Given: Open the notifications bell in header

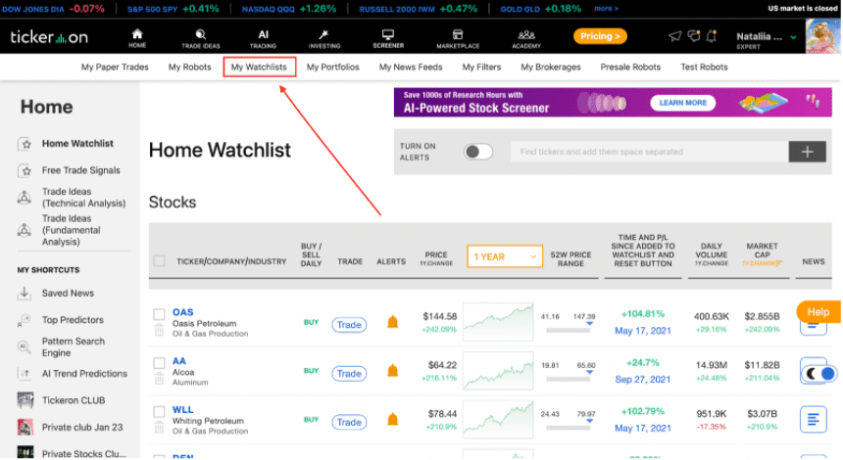Looking at the screenshot, I should click(x=712, y=36).
